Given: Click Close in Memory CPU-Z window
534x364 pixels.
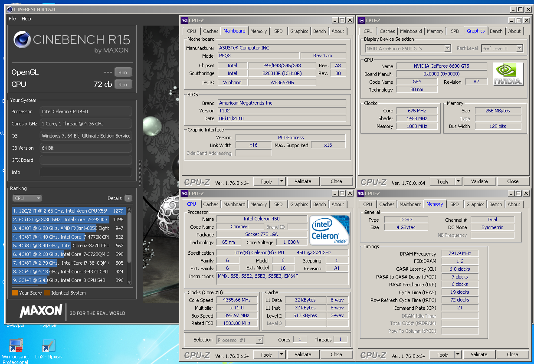Looking at the screenshot, I should tap(513, 354).
